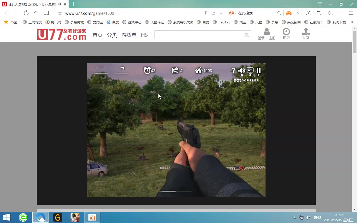
Task: Select the pistol weapon slot
Action: [122, 70]
